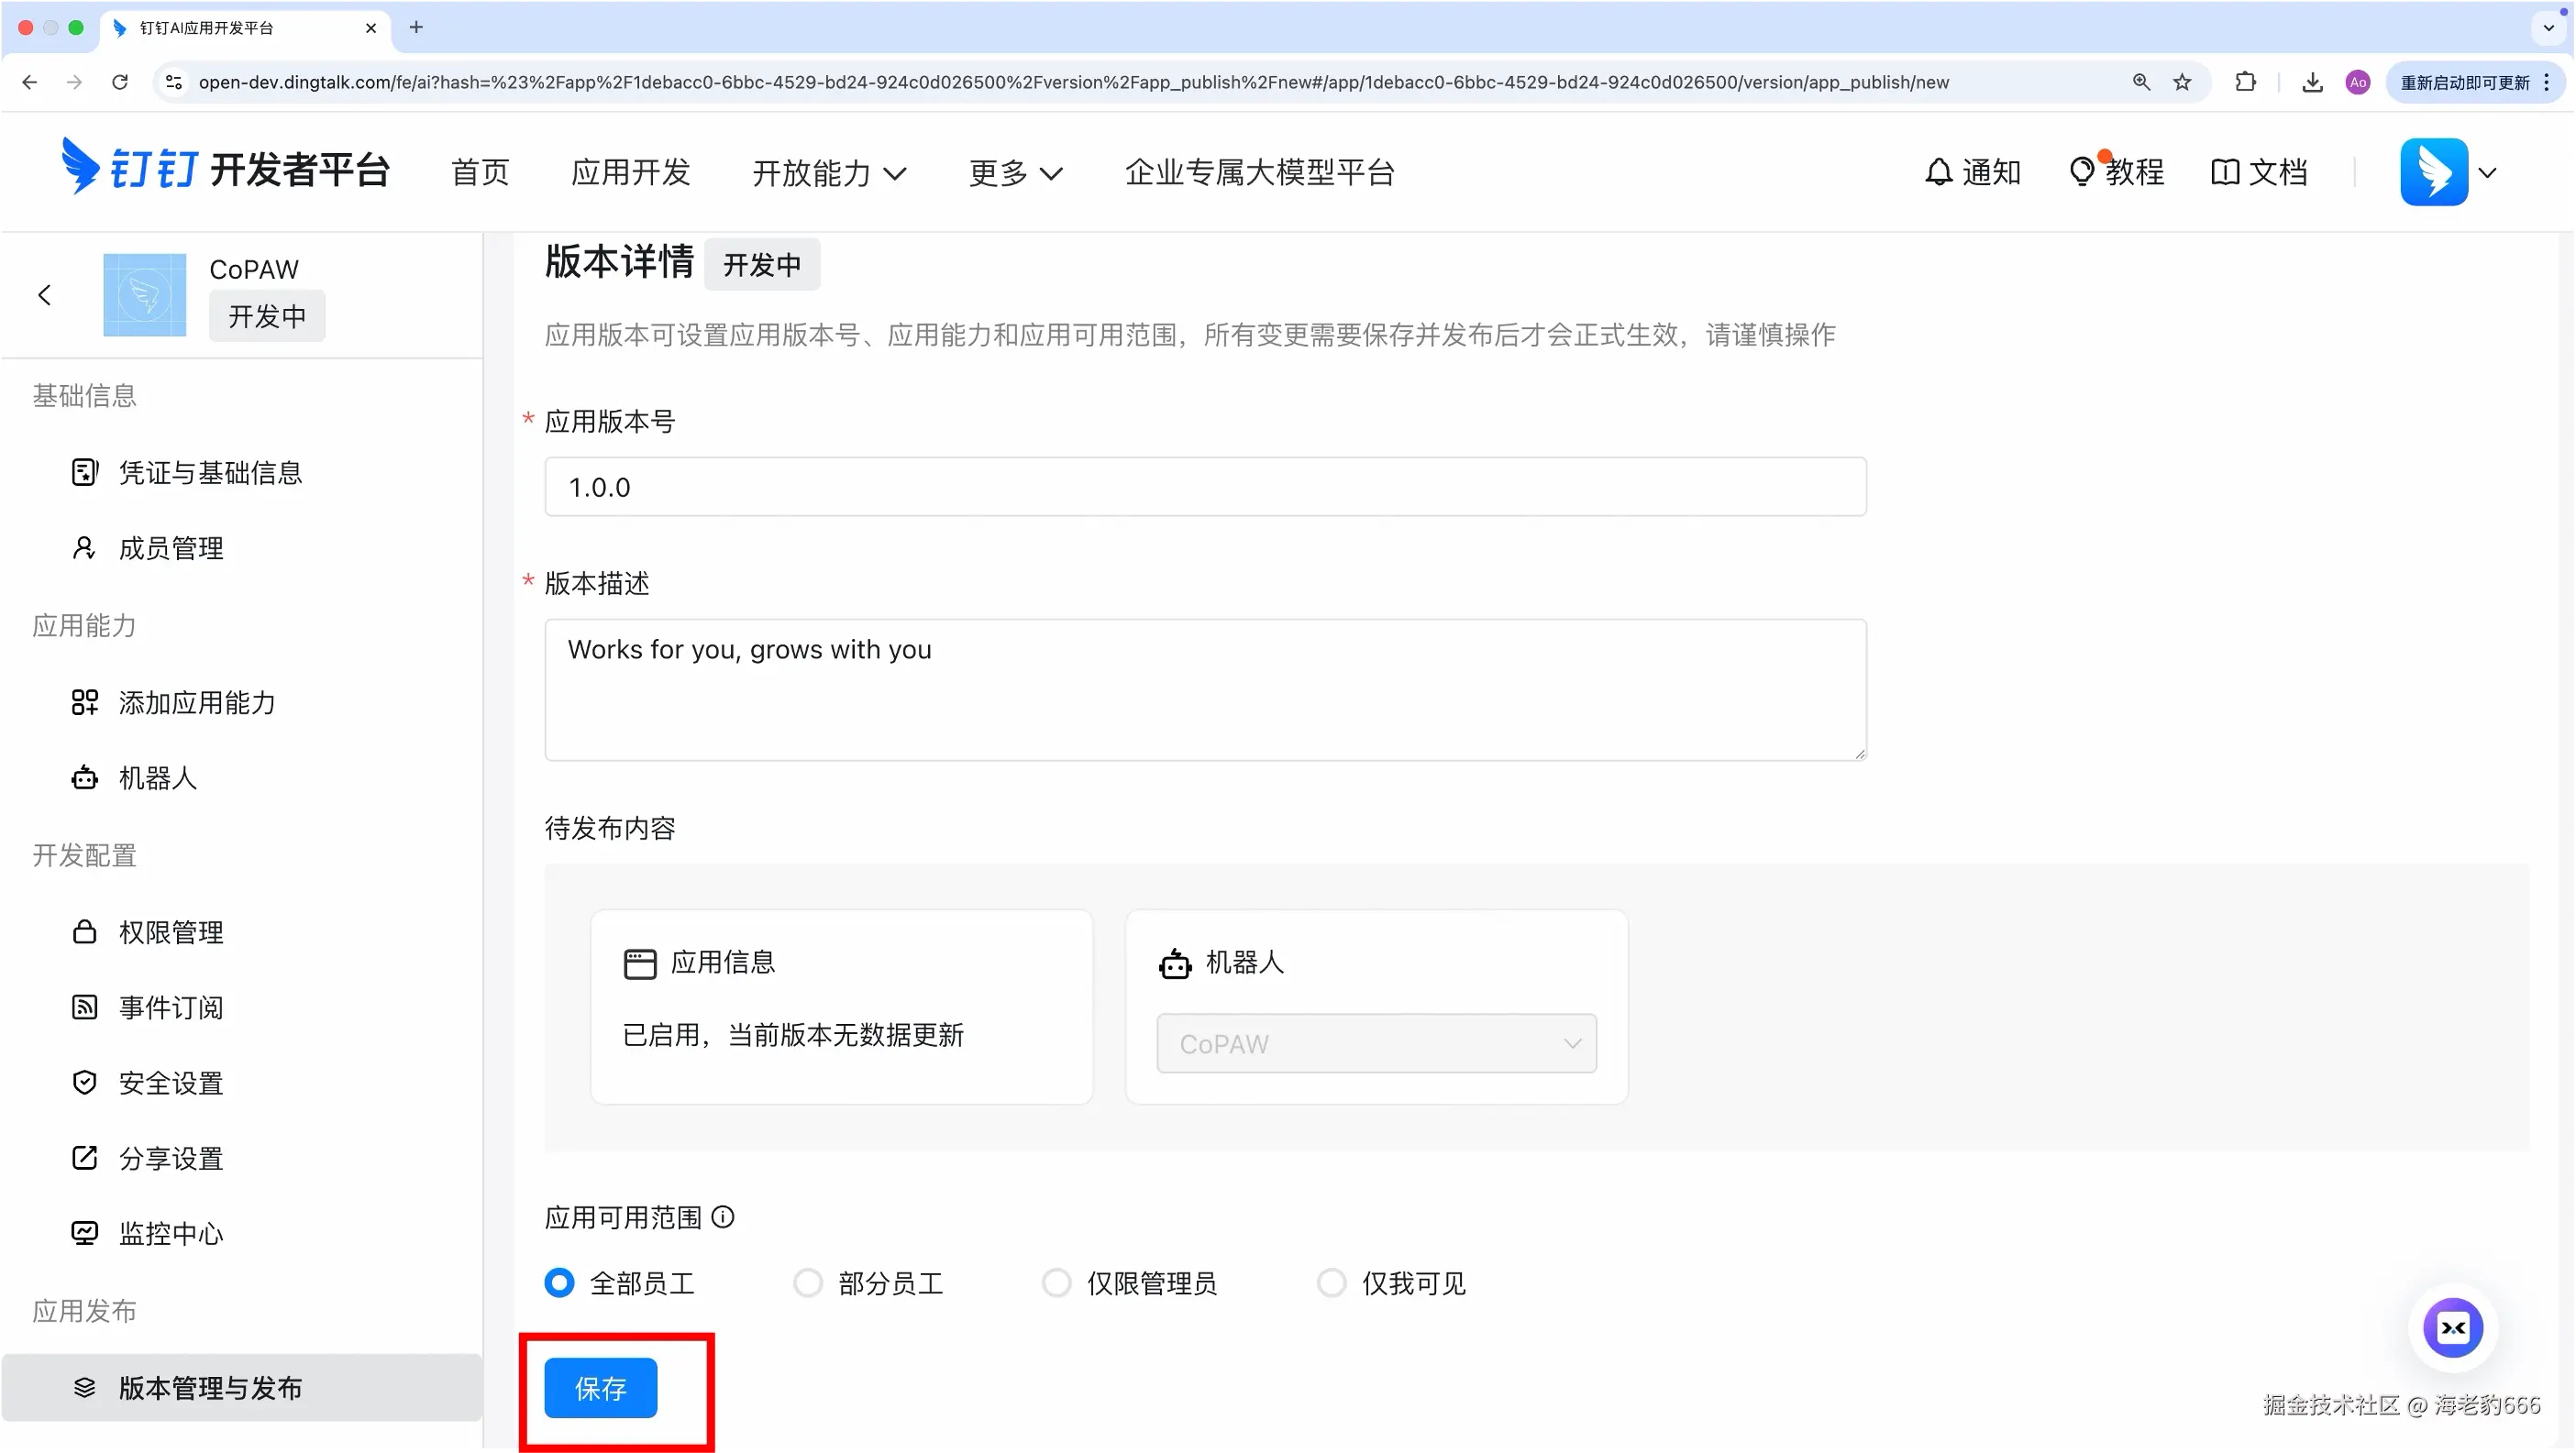Open 监控中心 in the sidebar

[171, 1233]
